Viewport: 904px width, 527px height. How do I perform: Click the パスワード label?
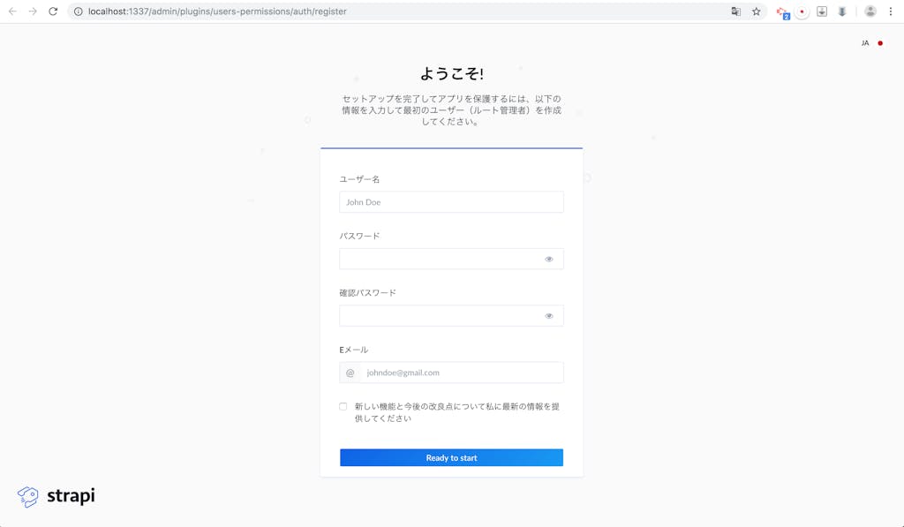(359, 236)
